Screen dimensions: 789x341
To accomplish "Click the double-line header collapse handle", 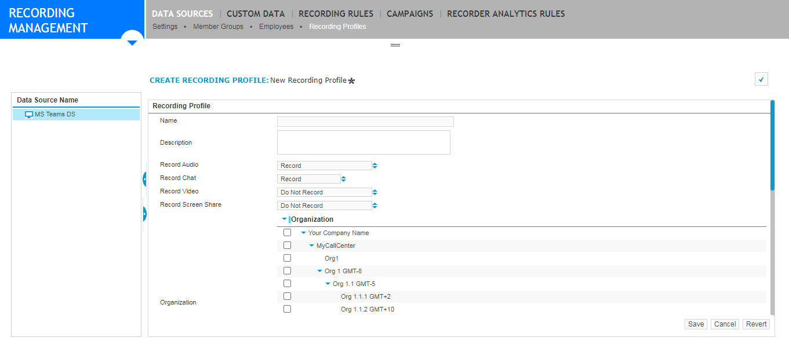I will (x=395, y=45).
